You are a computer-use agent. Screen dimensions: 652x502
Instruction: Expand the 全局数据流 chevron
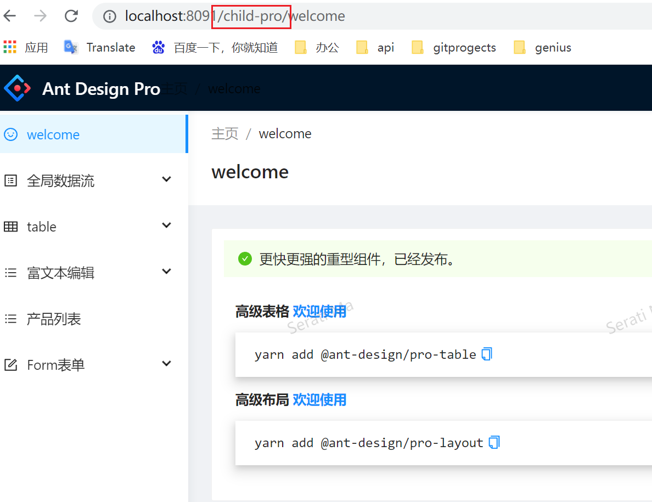[x=167, y=179]
